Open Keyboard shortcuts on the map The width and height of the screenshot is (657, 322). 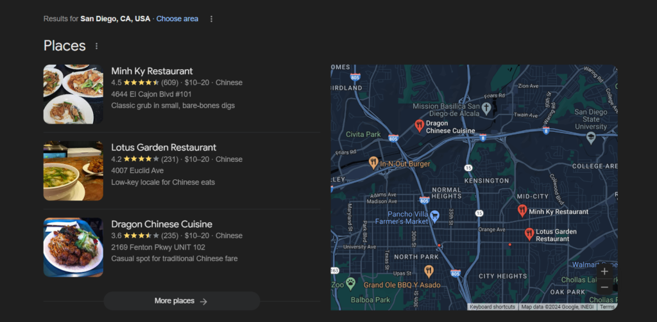[x=492, y=307]
